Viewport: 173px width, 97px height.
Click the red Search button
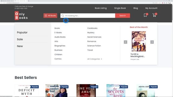(x=122, y=16)
